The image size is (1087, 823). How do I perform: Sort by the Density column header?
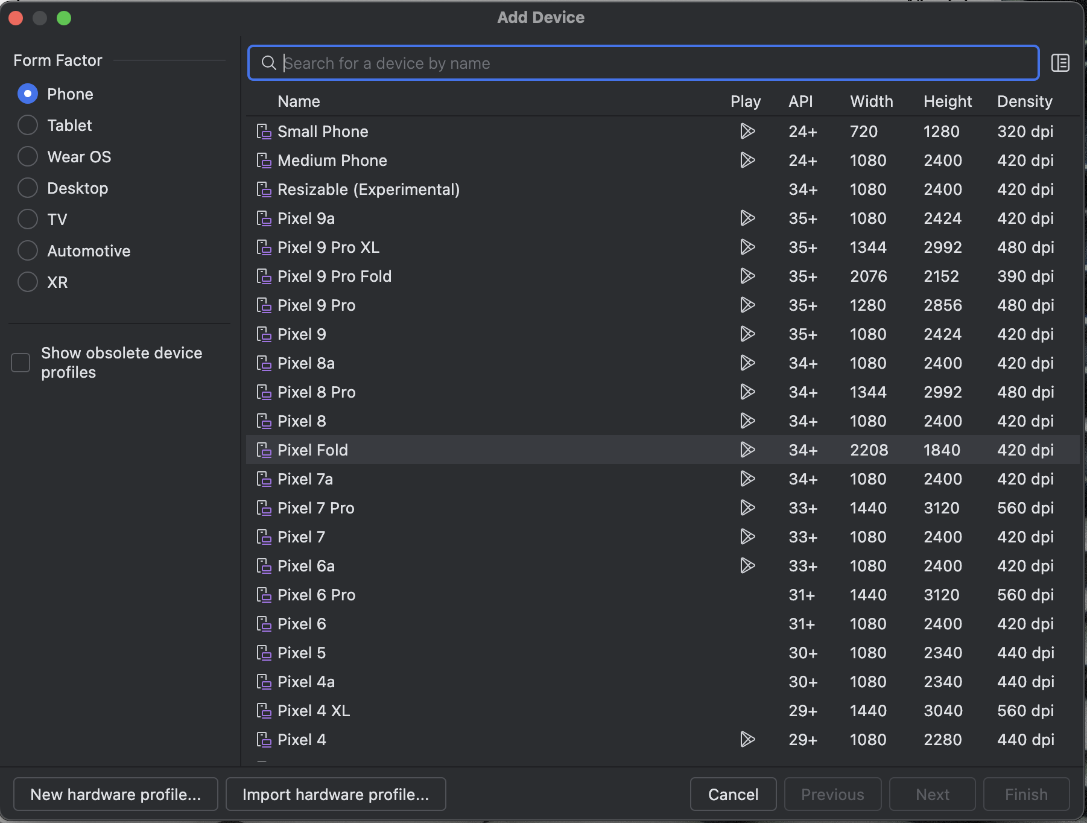point(1024,101)
